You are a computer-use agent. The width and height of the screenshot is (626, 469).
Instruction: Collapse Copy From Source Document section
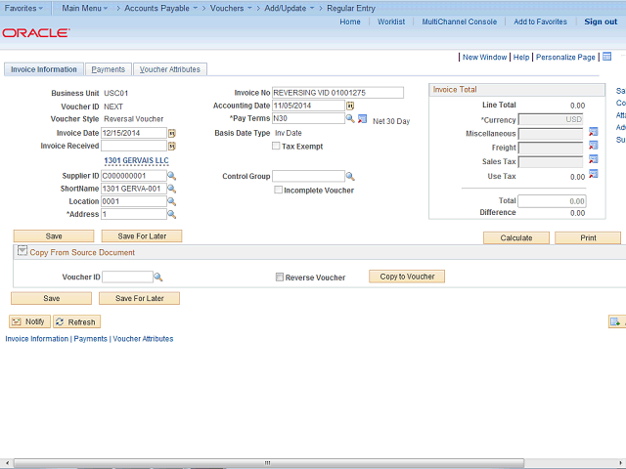(22, 251)
